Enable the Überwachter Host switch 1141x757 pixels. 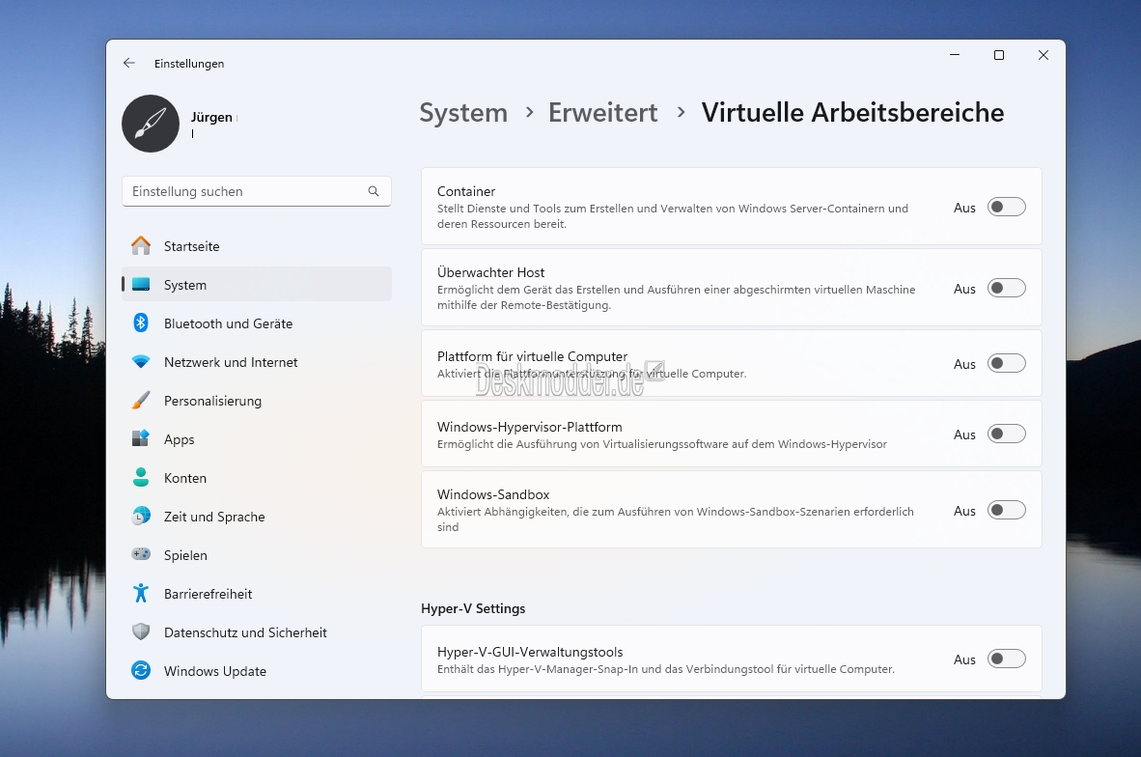(x=1007, y=289)
